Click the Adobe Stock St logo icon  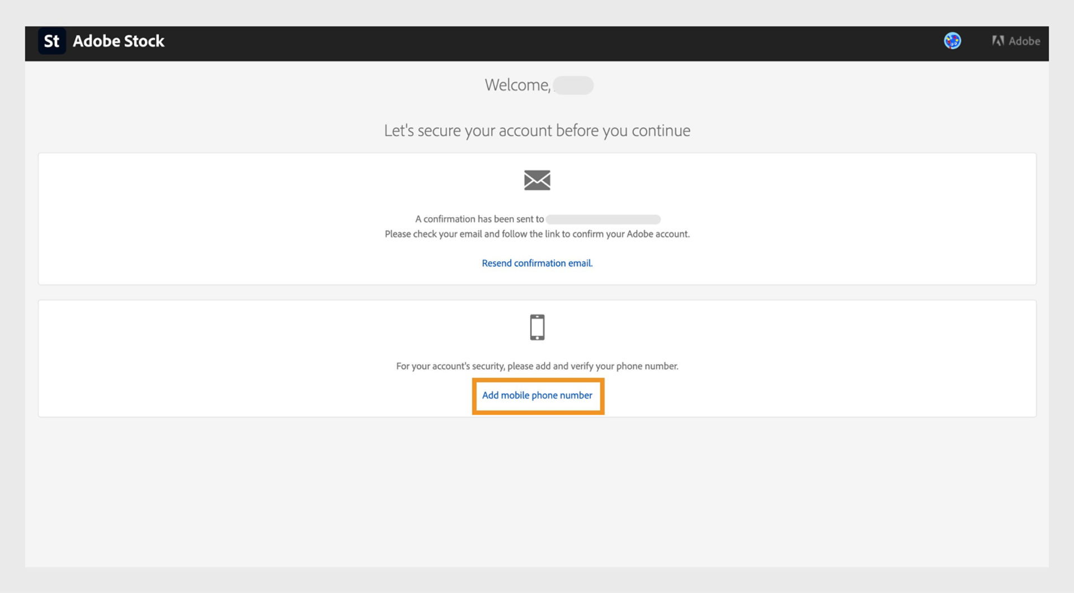(x=51, y=41)
